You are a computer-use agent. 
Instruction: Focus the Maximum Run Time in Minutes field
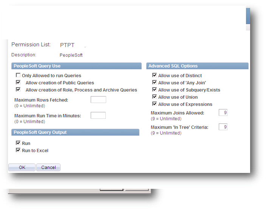(98, 115)
